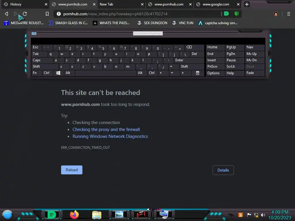Screen dimensions: 295x221
Task: Open the green shield extension icon
Action: tap(237, 14)
